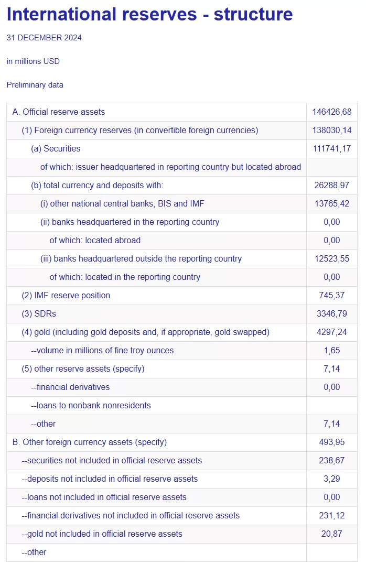This screenshot has height=575, width=366.
Task: Click the '(a) Securities' value 111741,17
Action: [331, 149]
